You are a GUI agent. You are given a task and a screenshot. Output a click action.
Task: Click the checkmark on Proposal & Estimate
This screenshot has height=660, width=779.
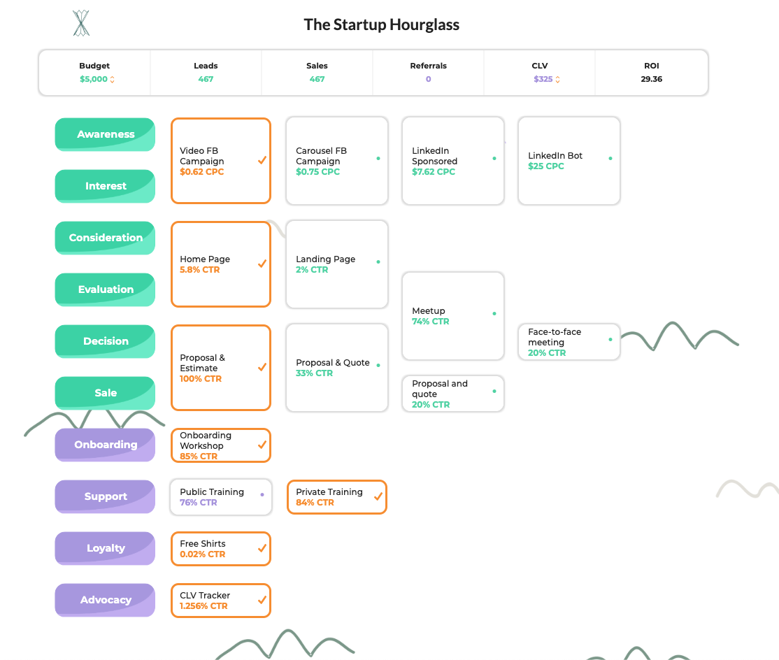click(x=262, y=366)
